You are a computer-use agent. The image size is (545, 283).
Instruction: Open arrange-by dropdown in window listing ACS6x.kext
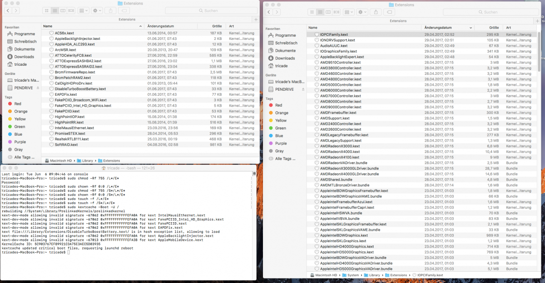point(83,10)
